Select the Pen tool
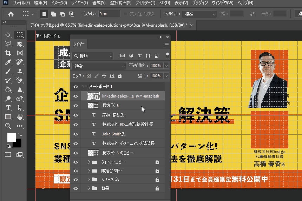This screenshot has width=302, height=201. click(x=19, y=99)
